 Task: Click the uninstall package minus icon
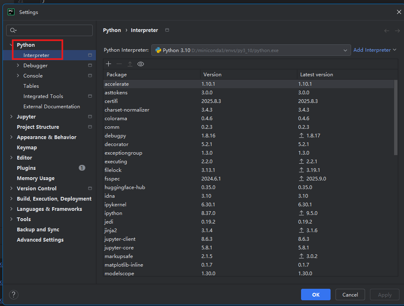coord(119,64)
